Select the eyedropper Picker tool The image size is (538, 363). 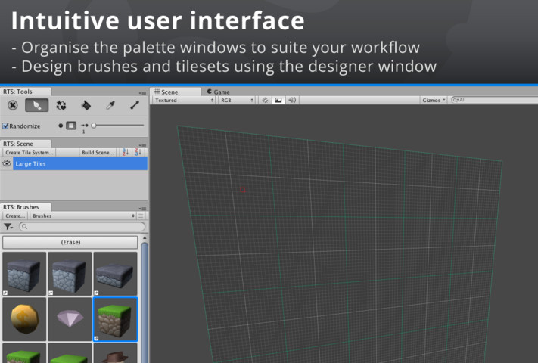[x=110, y=105]
